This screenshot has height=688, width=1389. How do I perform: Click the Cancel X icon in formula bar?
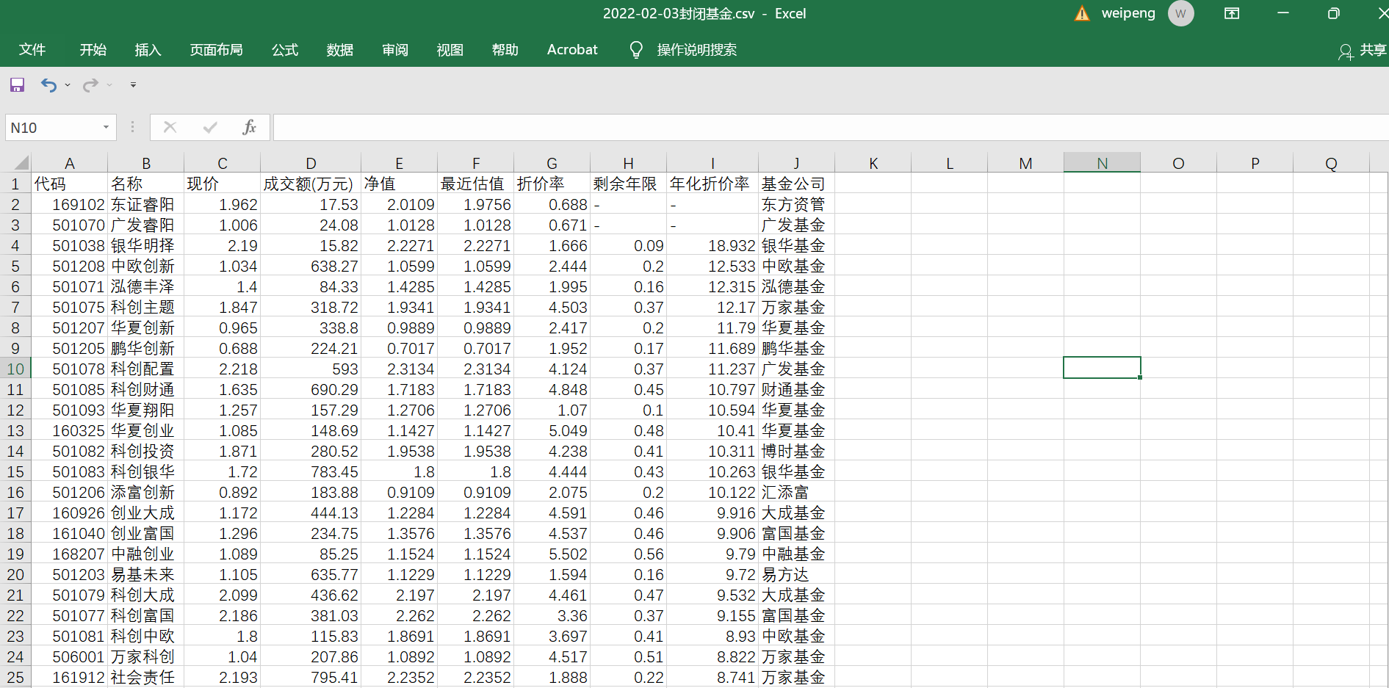[x=170, y=128]
